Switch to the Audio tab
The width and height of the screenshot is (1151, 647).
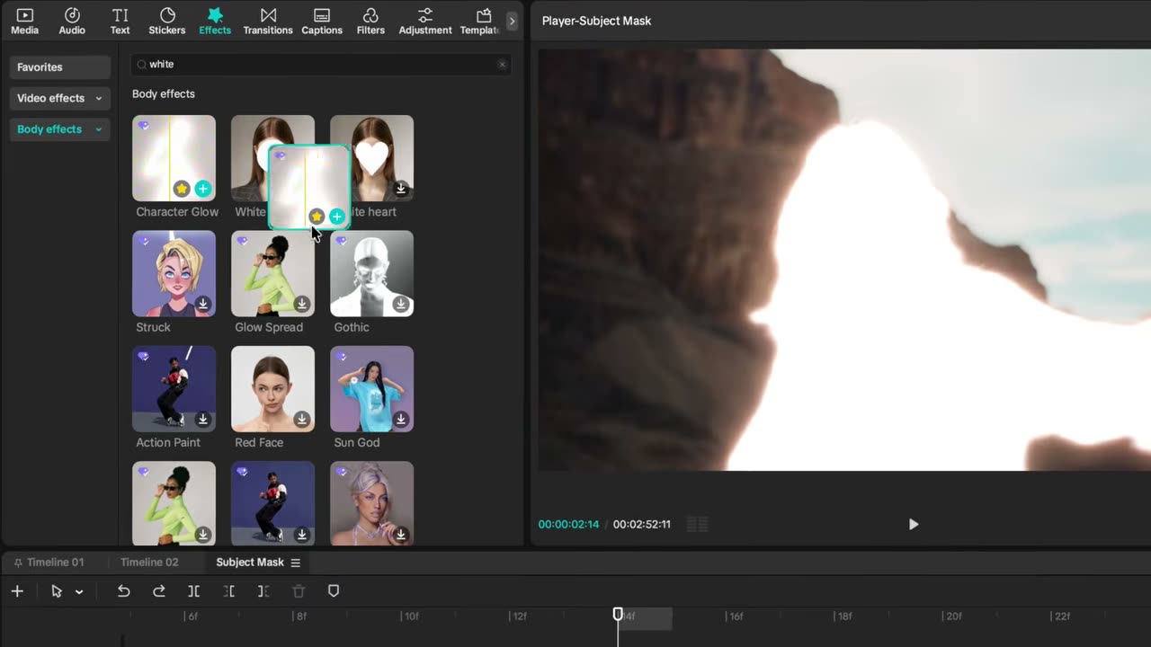coord(72,22)
